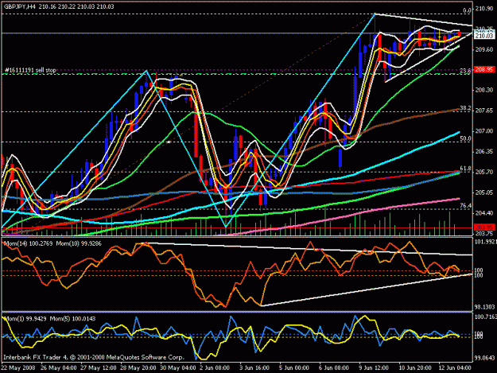
Task: Click the 26 May 04:00 time label
Action: click(59, 367)
